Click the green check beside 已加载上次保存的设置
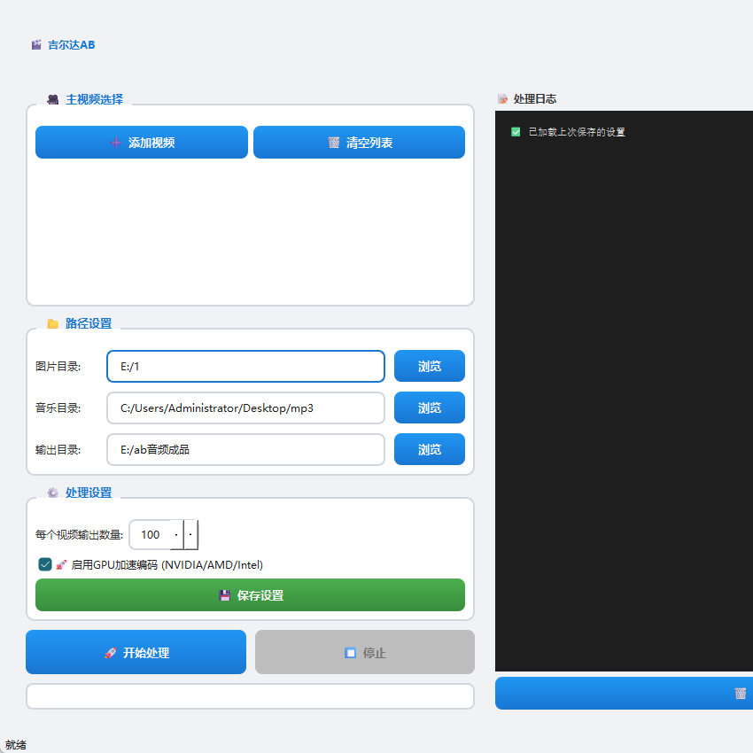This screenshot has height=753, width=753. 515,131
